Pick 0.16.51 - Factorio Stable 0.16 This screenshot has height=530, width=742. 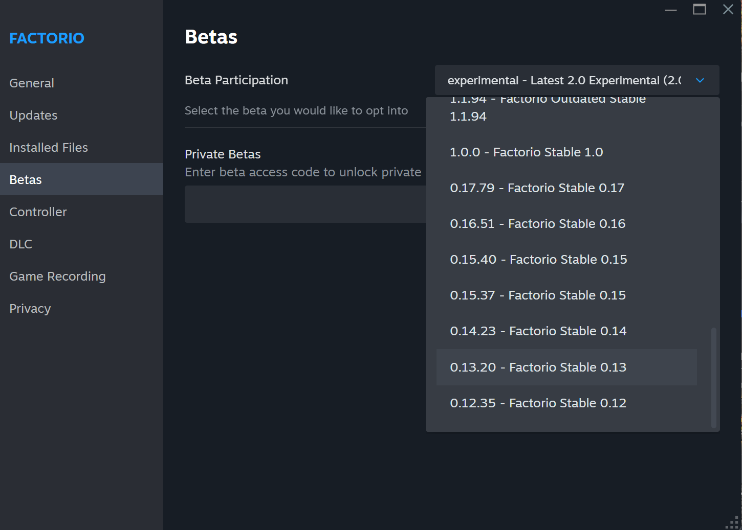pos(566,223)
